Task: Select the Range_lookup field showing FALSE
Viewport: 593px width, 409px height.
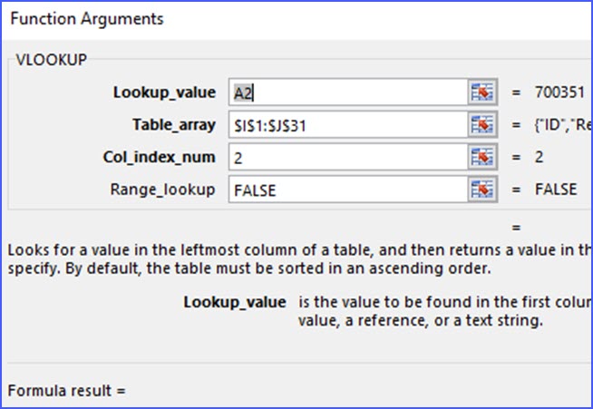Action: pyautogui.click(x=347, y=189)
